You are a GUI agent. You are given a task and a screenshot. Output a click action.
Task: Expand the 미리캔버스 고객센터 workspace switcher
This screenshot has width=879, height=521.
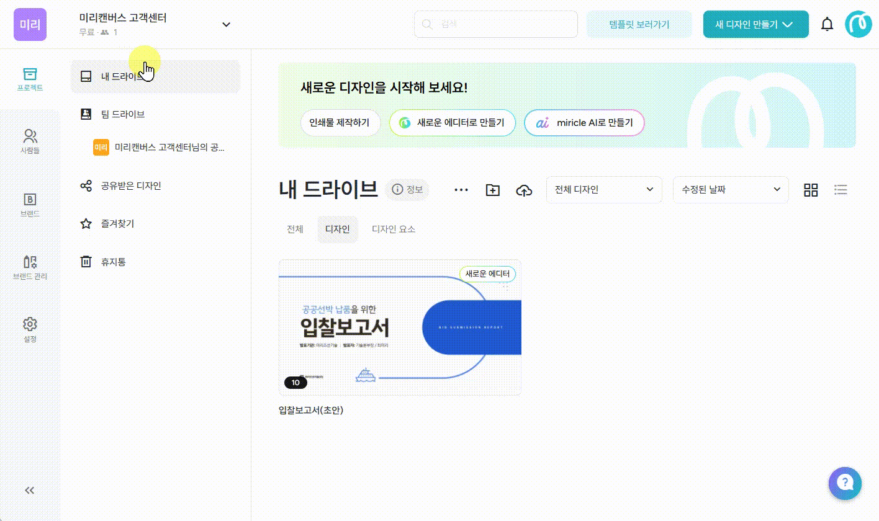[x=226, y=24]
